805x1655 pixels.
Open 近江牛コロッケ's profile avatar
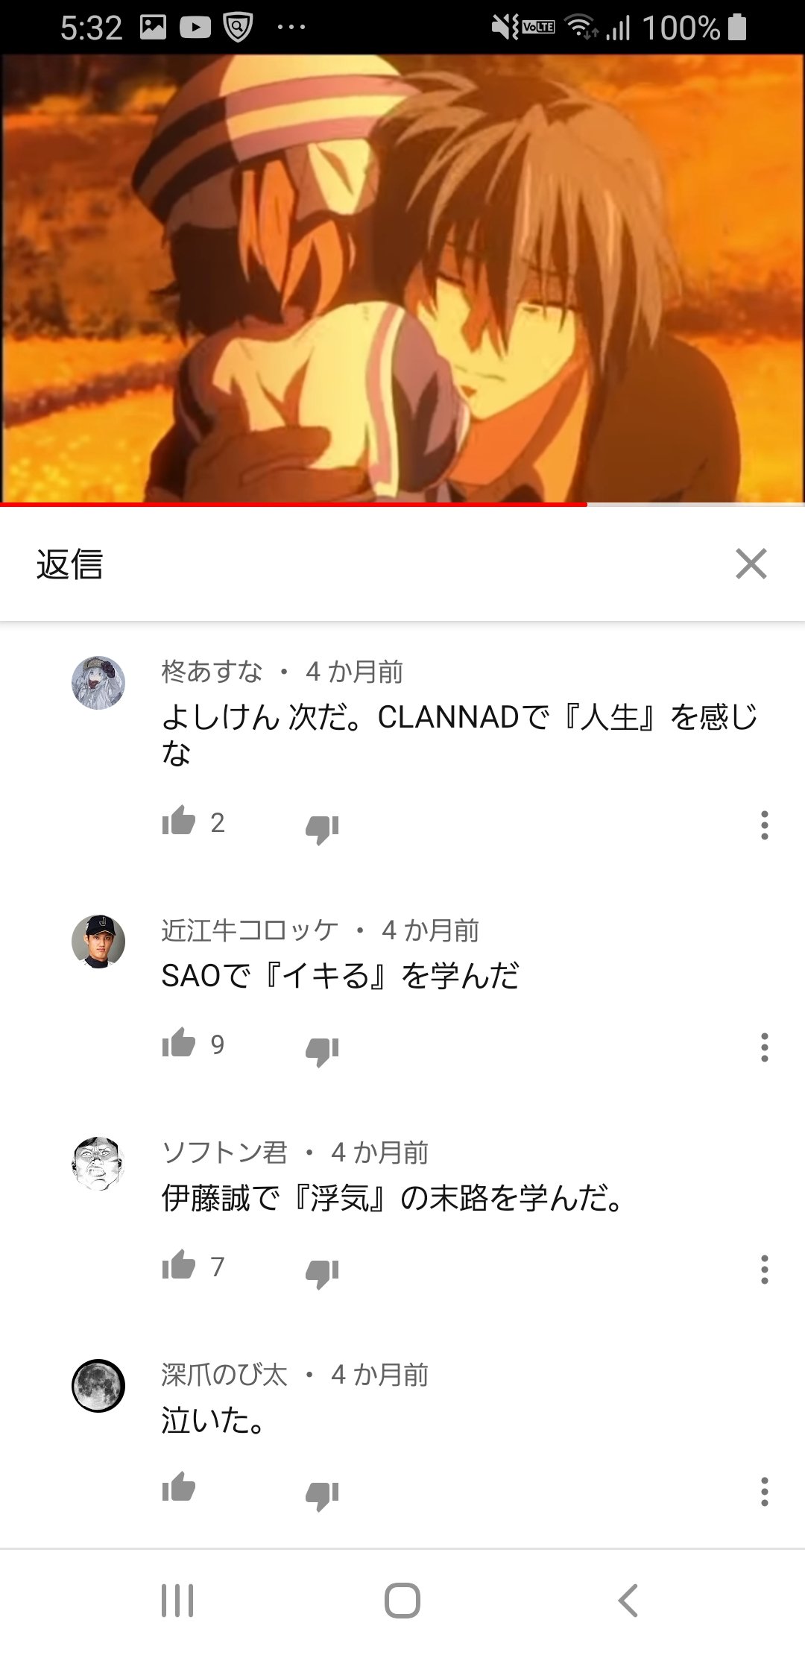(x=98, y=941)
